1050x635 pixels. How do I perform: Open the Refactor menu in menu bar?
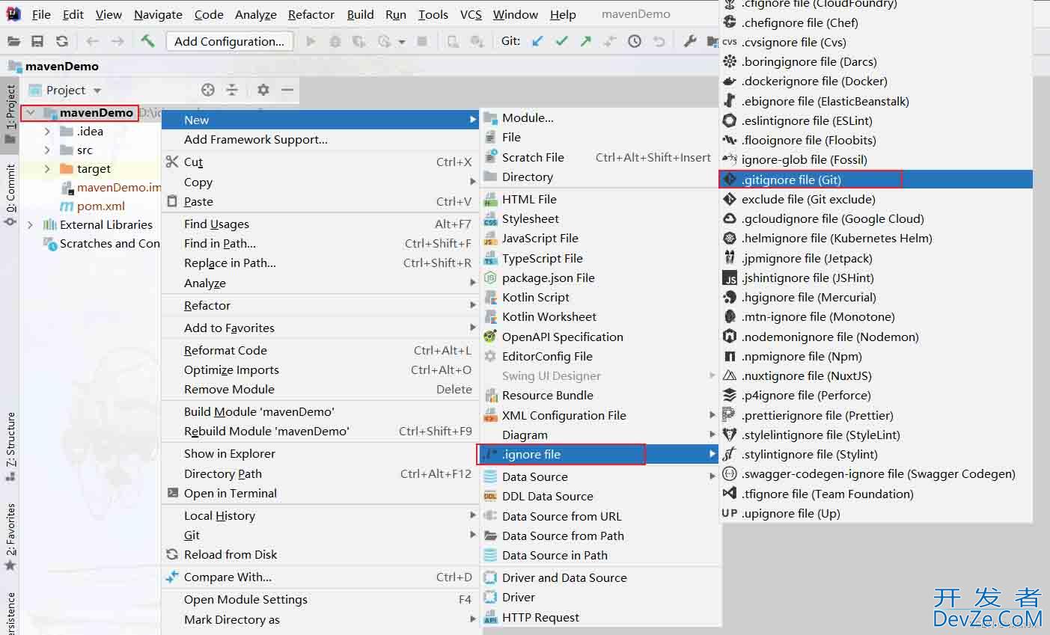click(311, 14)
